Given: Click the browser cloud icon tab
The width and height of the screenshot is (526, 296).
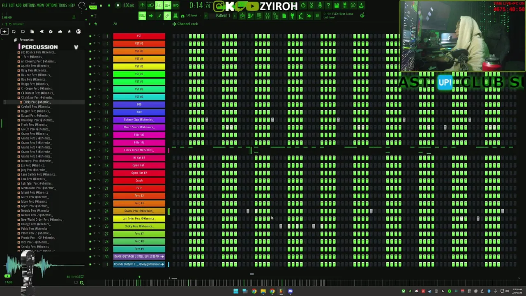Looking at the screenshot, I should pyautogui.click(x=60, y=31).
